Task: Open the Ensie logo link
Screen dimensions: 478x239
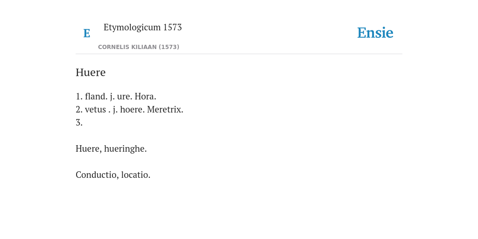Action: pos(375,33)
